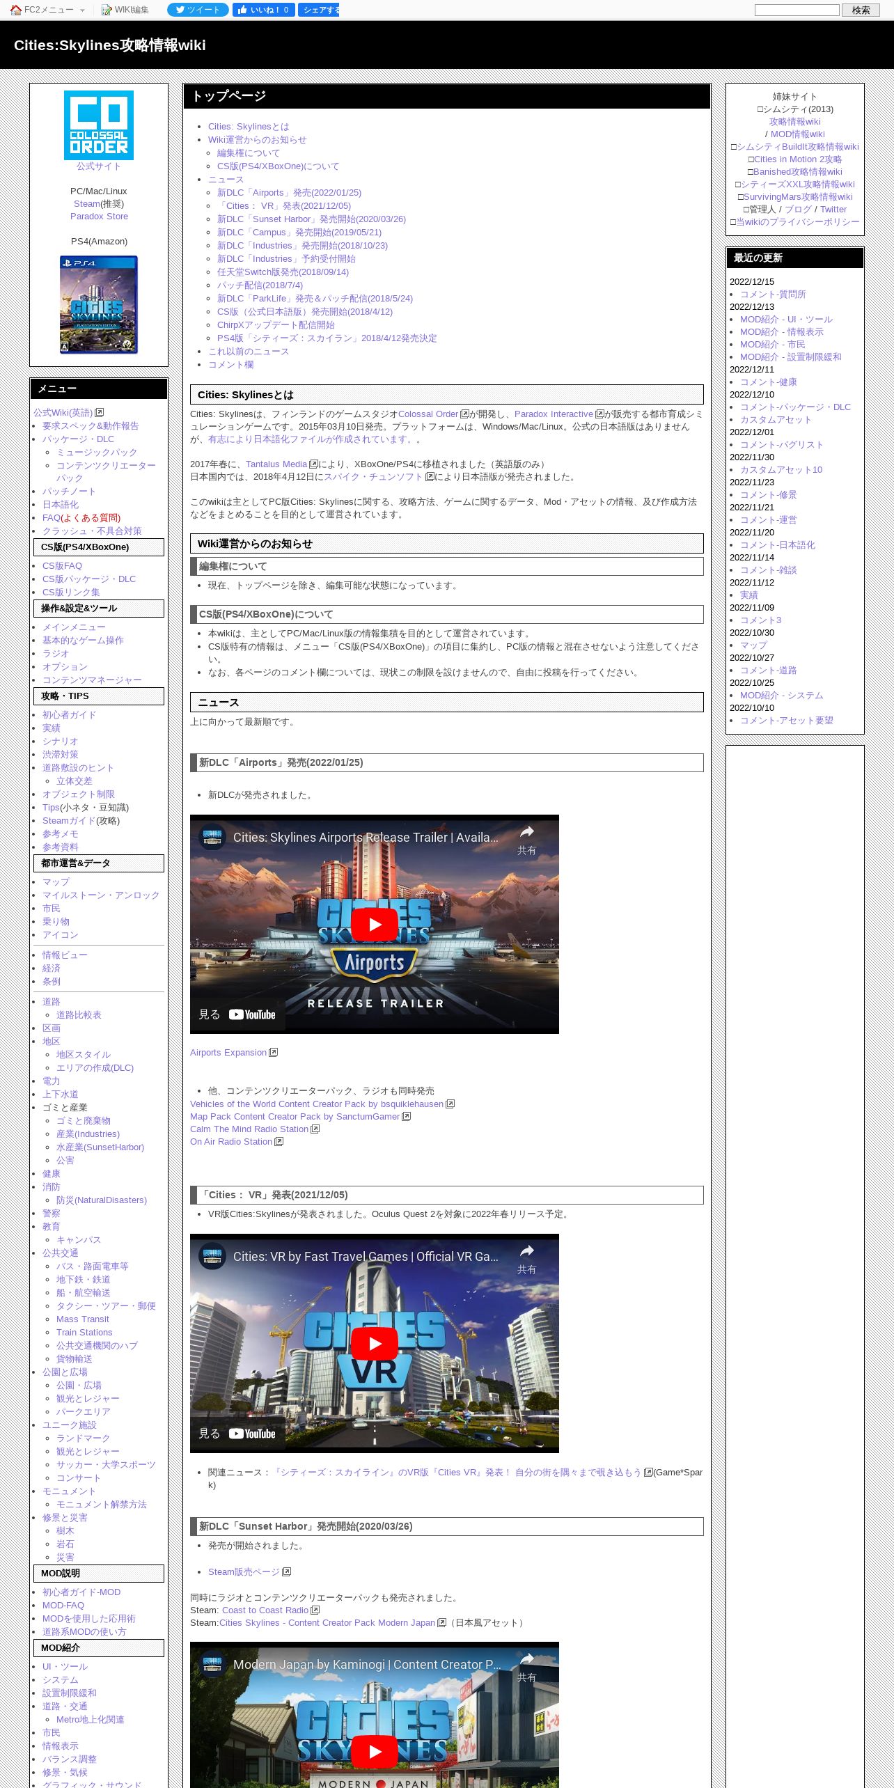Open コメント-質問所 recent update

pos(773,295)
